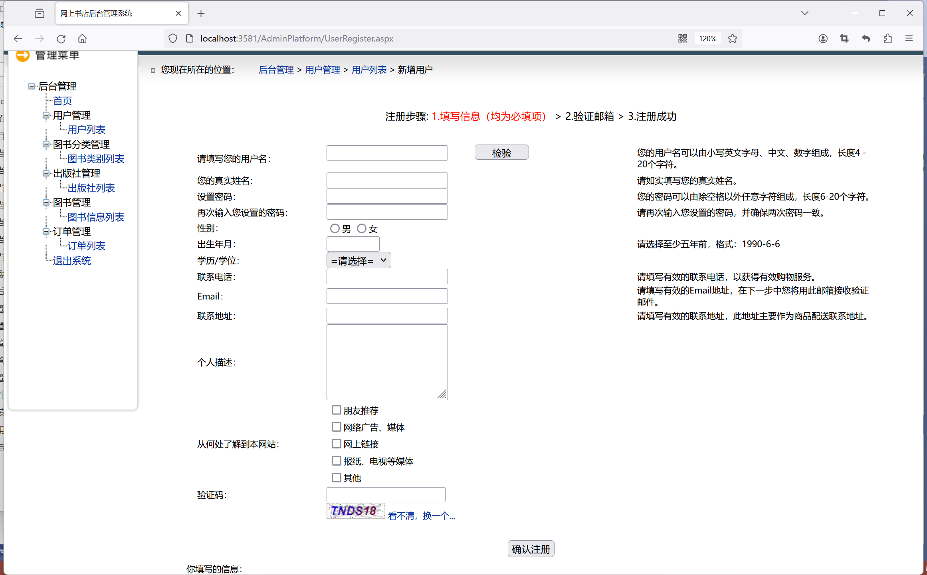Click the 看不清，换一个 captcha link

click(421, 516)
